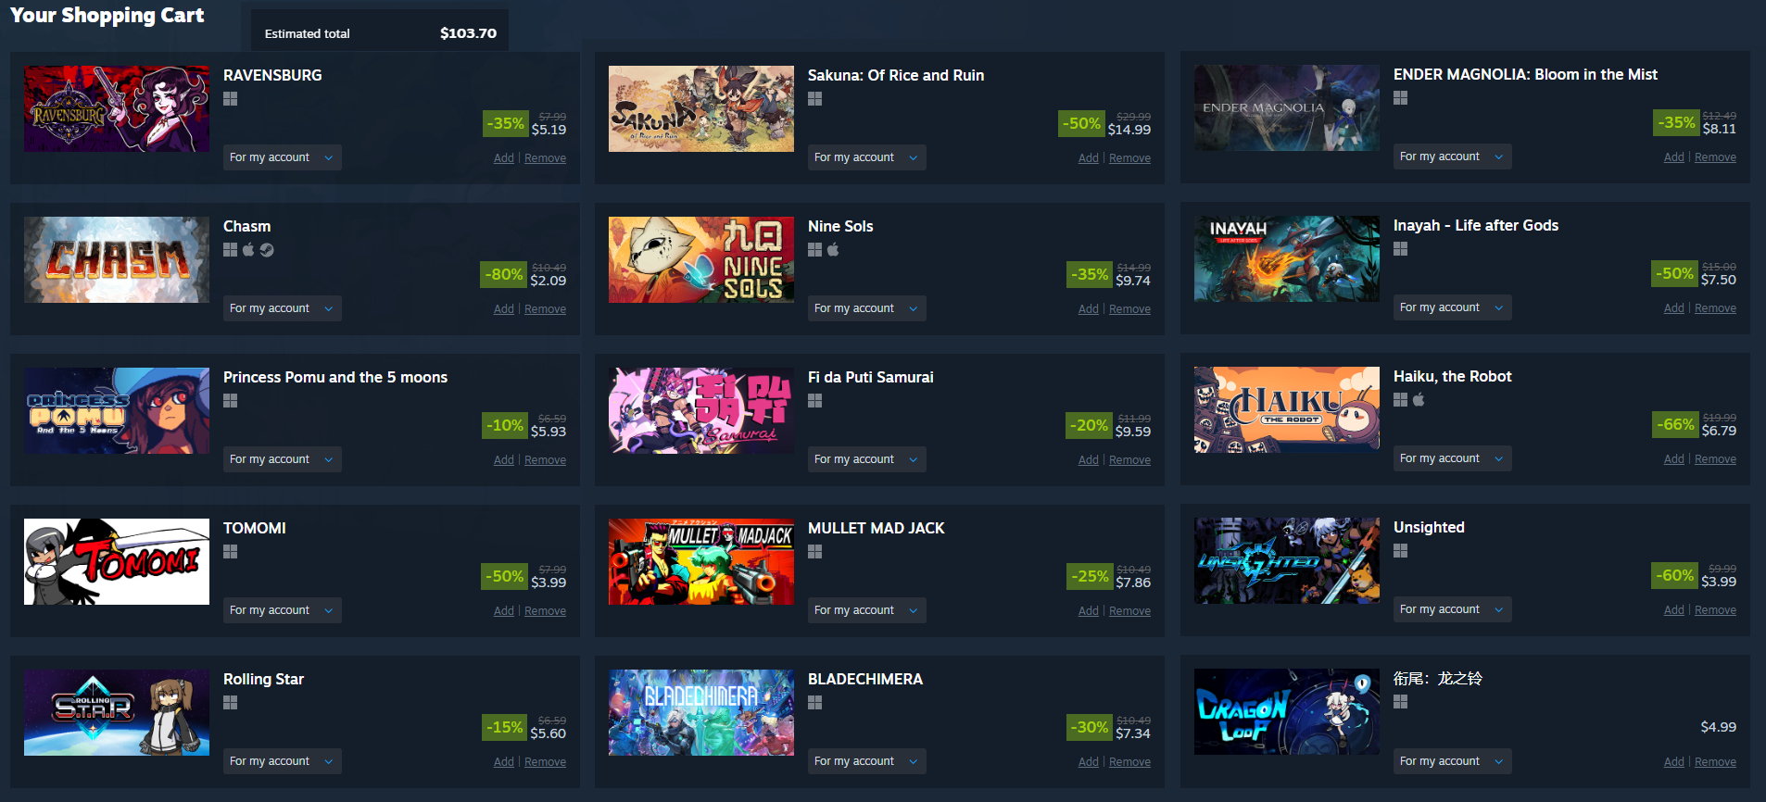1766x802 pixels.
Task: Click the Apple icon under Haiku, the Robot
Action: 1419,400
